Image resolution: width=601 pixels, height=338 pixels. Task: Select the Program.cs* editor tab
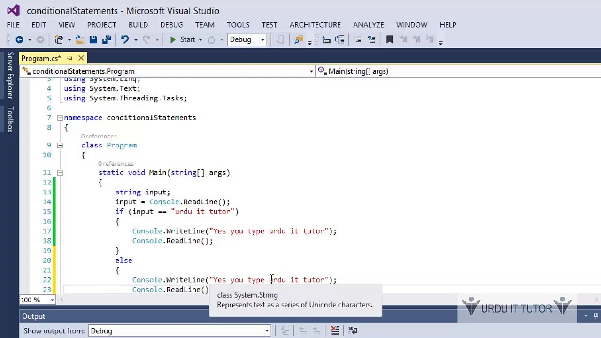coord(41,58)
